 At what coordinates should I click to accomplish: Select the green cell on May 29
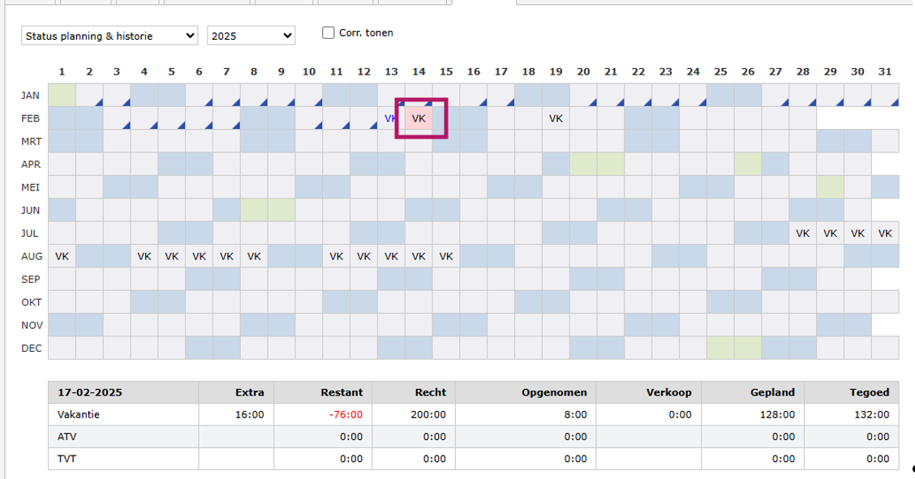pyautogui.click(x=830, y=187)
